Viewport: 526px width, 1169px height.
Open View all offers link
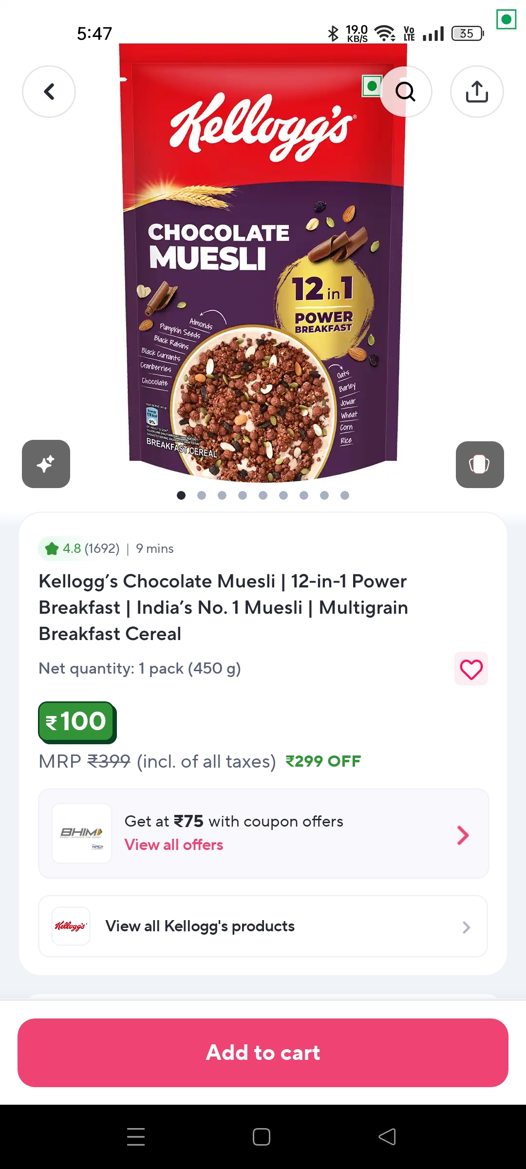173,845
